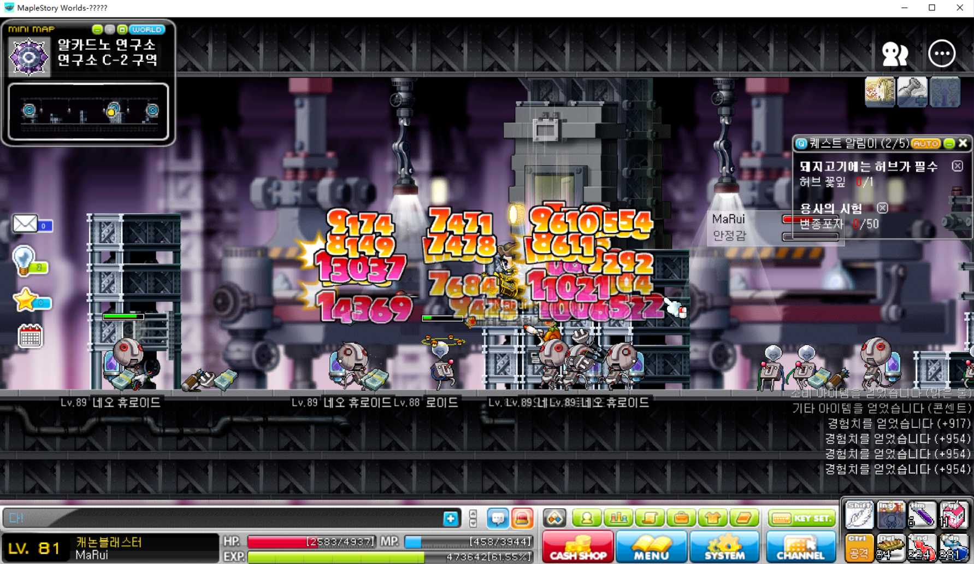The width and height of the screenshot is (974, 564).
Task: Expand the chat window with plus button
Action: (451, 518)
